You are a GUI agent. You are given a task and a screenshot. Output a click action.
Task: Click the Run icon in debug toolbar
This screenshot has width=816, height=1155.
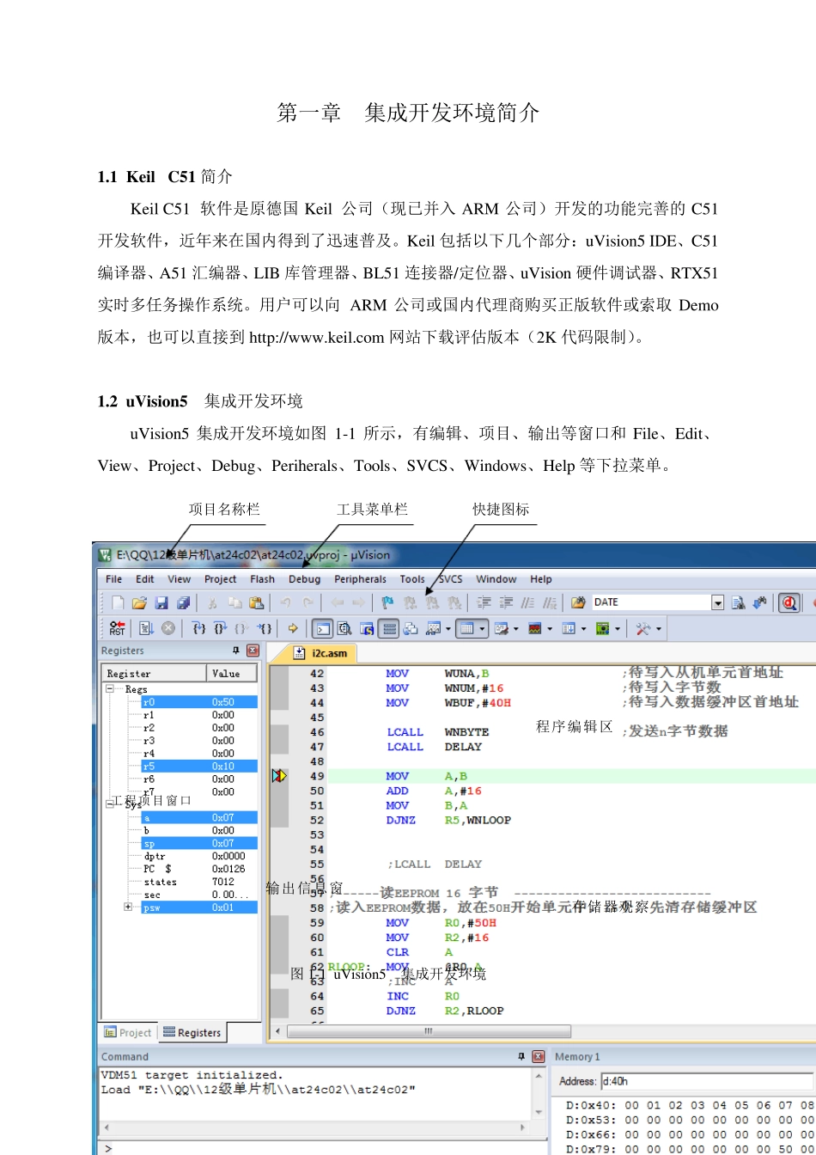point(145,628)
